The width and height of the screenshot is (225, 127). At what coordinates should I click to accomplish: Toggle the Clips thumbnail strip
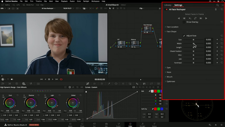[41, 5]
